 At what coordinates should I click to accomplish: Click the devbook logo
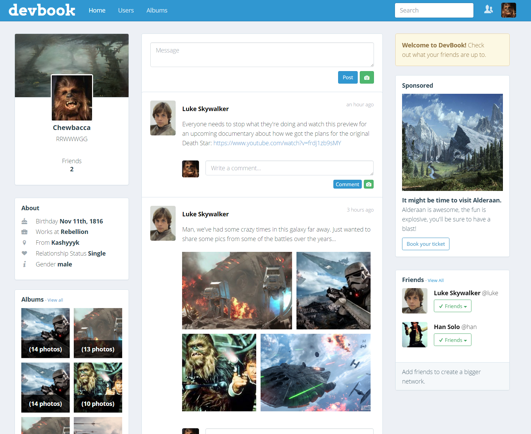coord(42,10)
